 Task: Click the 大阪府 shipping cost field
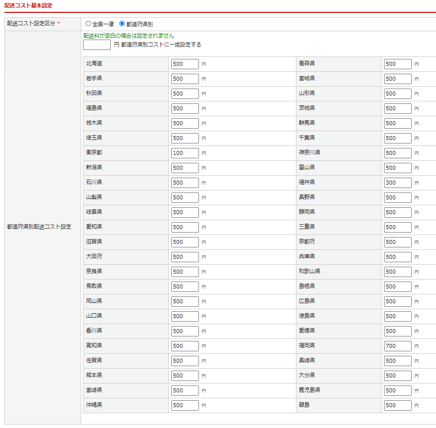click(185, 257)
